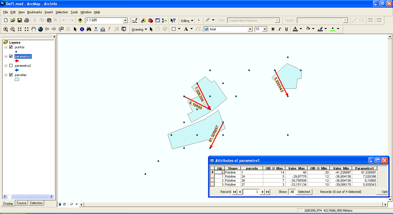Apply Bold text formatting
Screen dimensions: 393x214
[x=273, y=29]
